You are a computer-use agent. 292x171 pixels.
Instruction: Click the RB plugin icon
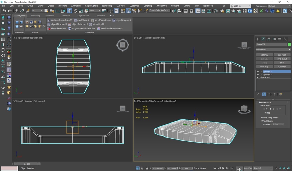(250, 11)
